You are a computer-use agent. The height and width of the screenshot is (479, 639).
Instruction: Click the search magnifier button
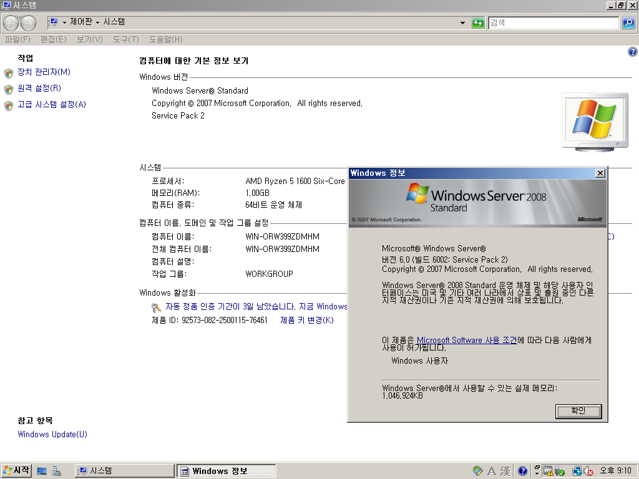628,23
